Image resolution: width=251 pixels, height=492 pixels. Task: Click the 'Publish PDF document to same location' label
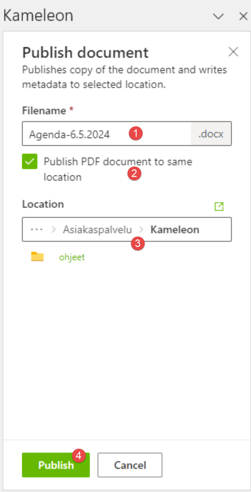coord(118,162)
